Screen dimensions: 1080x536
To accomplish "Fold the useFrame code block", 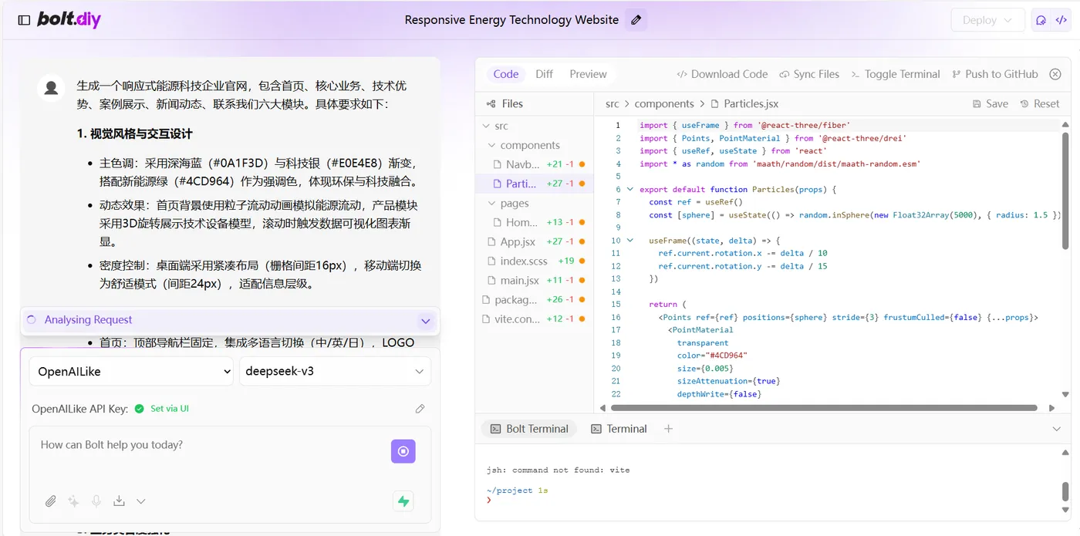I will [630, 240].
